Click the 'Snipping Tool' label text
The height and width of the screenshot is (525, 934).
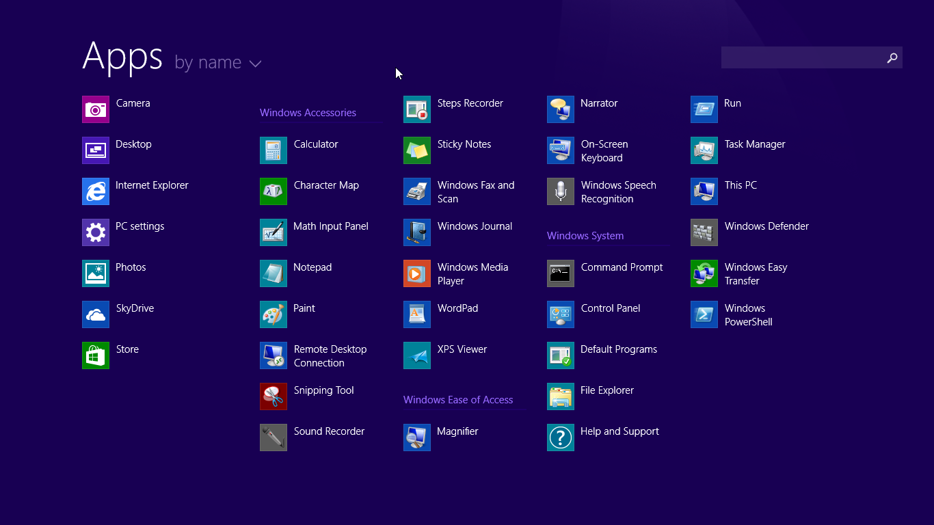pos(324,390)
